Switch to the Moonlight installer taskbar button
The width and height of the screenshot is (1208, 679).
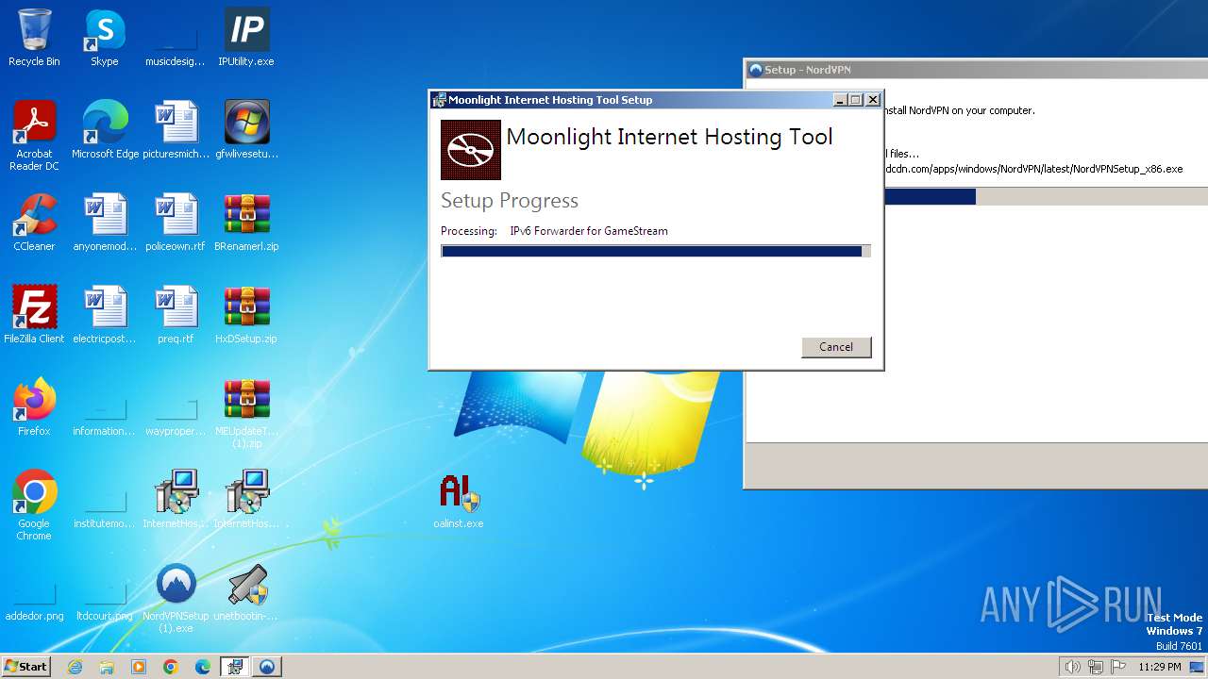(x=235, y=667)
